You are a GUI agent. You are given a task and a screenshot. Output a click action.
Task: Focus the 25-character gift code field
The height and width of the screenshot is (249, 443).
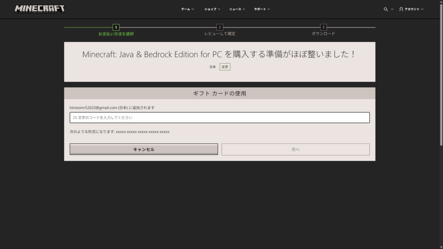tap(219, 118)
